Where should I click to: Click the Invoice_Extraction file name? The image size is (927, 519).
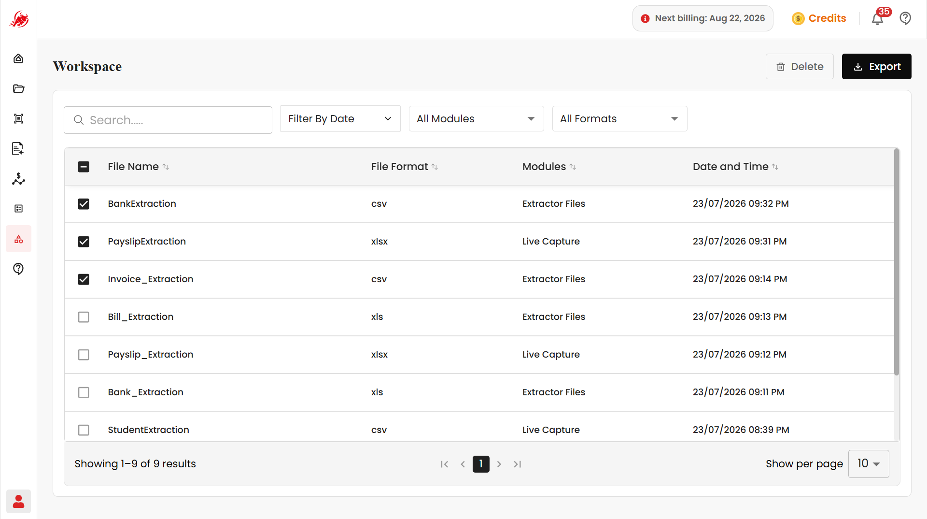click(x=151, y=279)
